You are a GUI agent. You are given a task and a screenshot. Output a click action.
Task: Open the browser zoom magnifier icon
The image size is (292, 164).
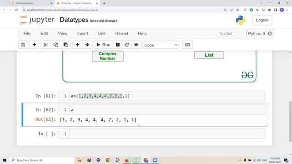click(225, 10)
